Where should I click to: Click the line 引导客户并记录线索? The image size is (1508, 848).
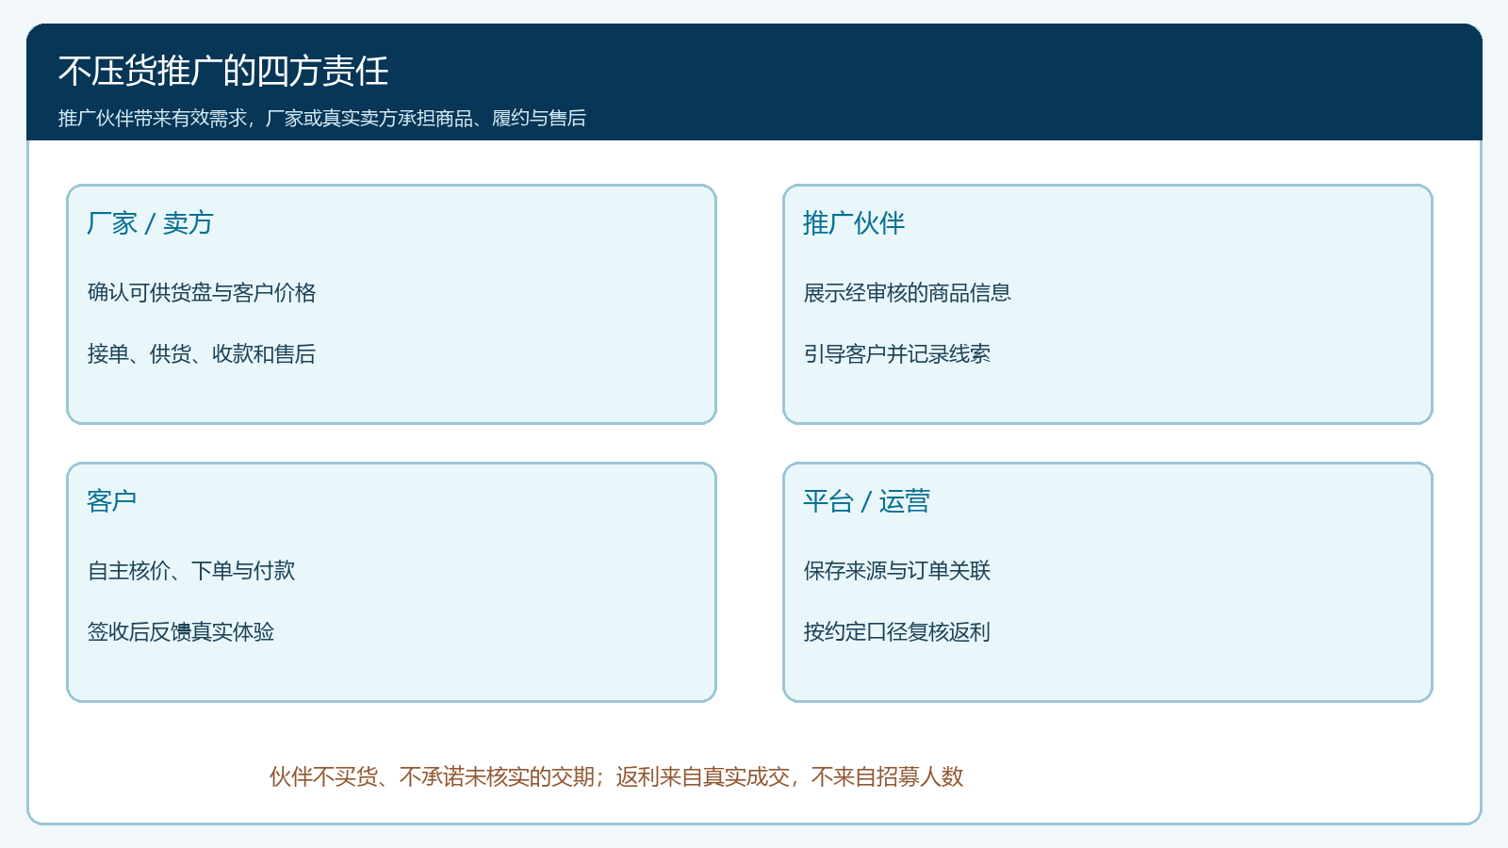[896, 354]
